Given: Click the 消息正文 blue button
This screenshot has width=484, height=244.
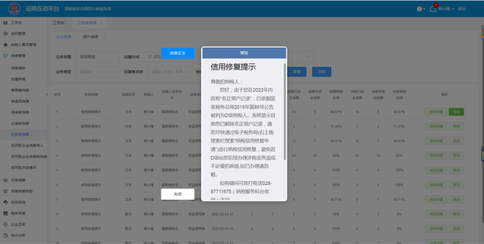Looking at the screenshot, I should tap(178, 53).
